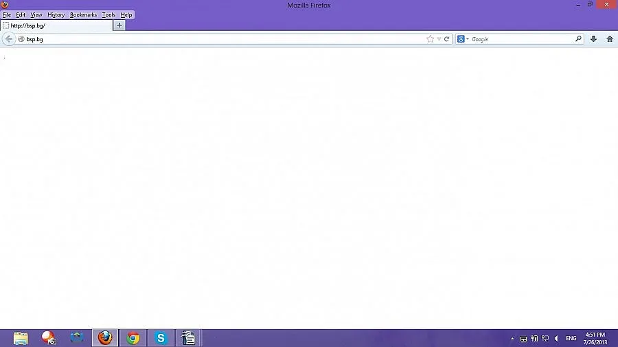Open the Bookmarks menu
Viewport: 618px width, 347px height.
(83, 14)
